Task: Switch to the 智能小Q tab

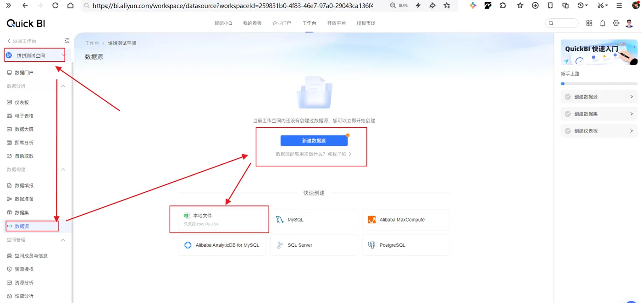Action: (223, 23)
